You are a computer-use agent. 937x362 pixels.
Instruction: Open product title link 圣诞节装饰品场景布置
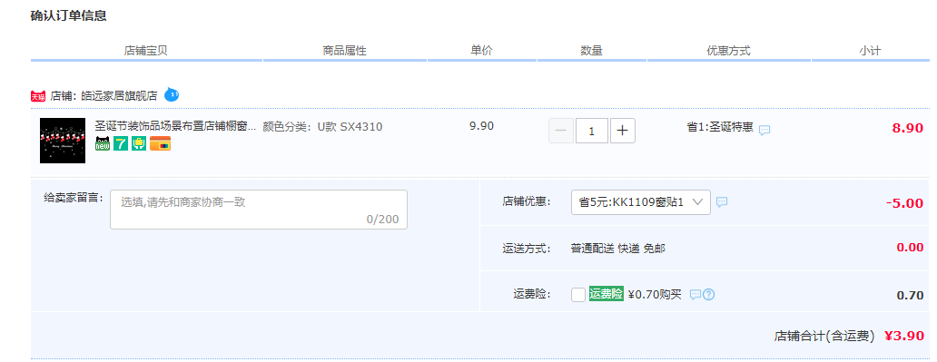tap(176, 127)
